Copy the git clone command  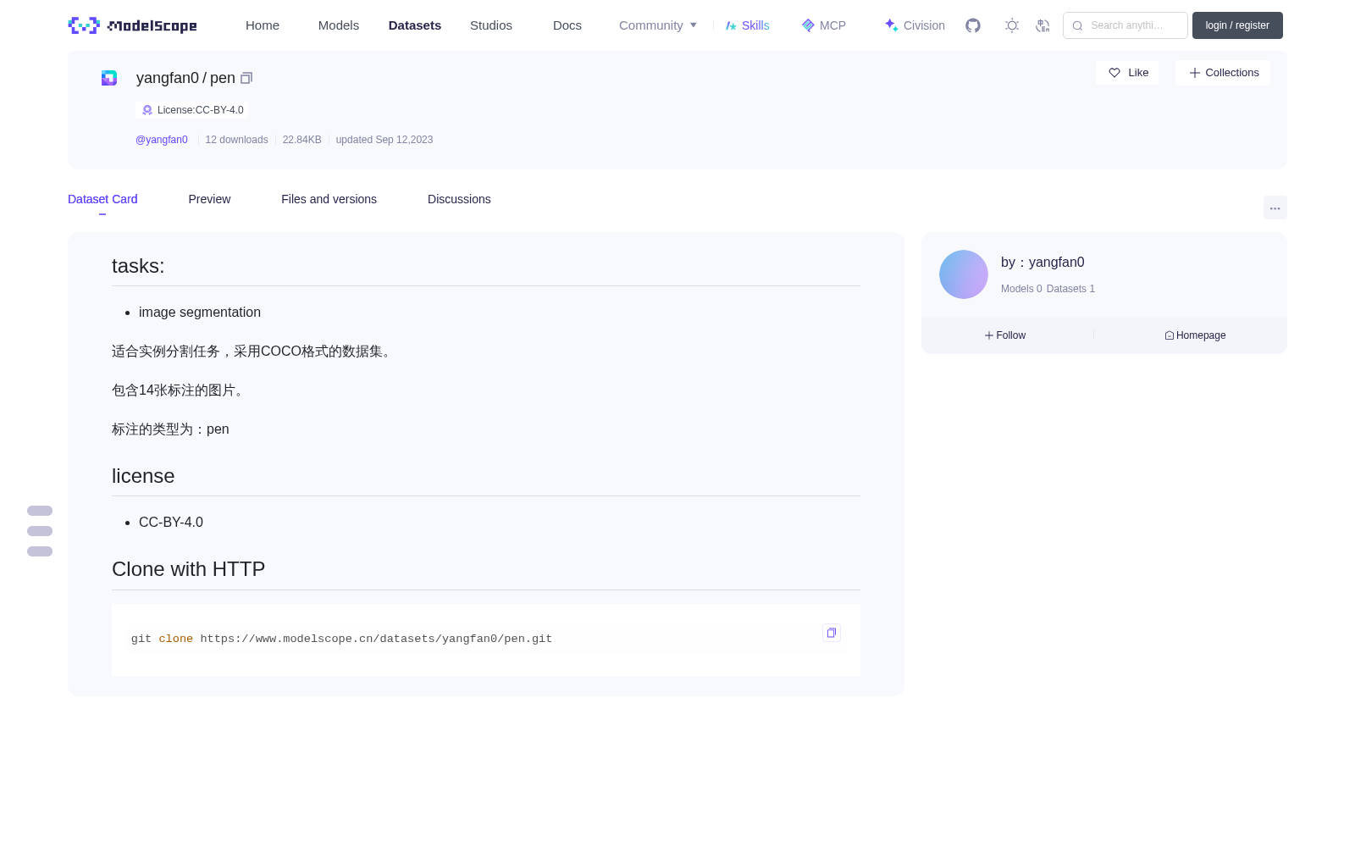[x=832, y=633]
